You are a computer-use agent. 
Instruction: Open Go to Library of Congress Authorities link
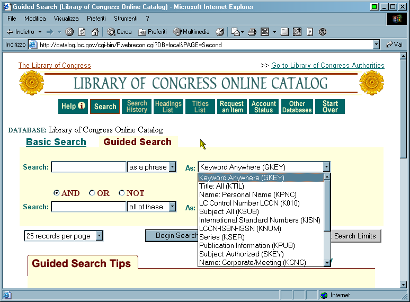pos(328,65)
